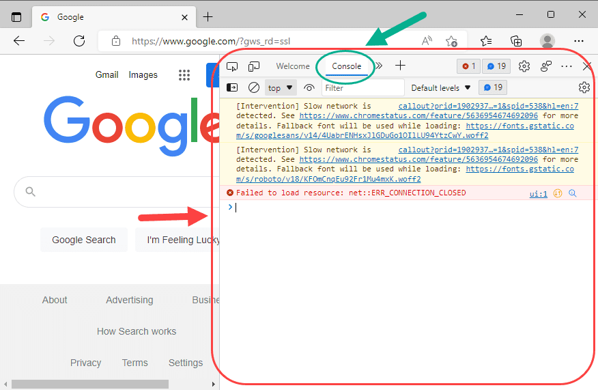Open Read Aloud in address bar
598x390 pixels.
pos(427,40)
